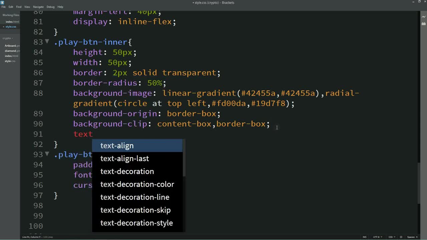Click line number 86 in gutter
This screenshot has width=427, height=240.
pos(38,73)
